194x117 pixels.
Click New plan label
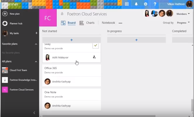point(15,14)
